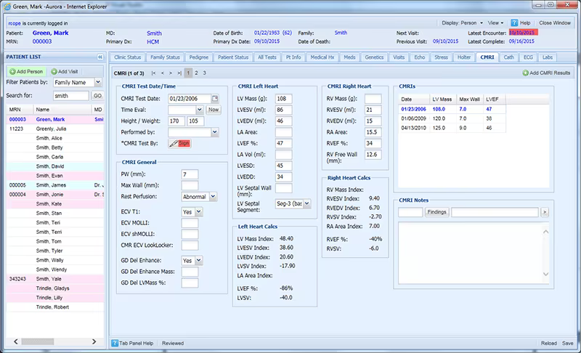Image resolution: width=581 pixels, height=353 pixels.
Task: Click the Save button
Action: coord(567,344)
